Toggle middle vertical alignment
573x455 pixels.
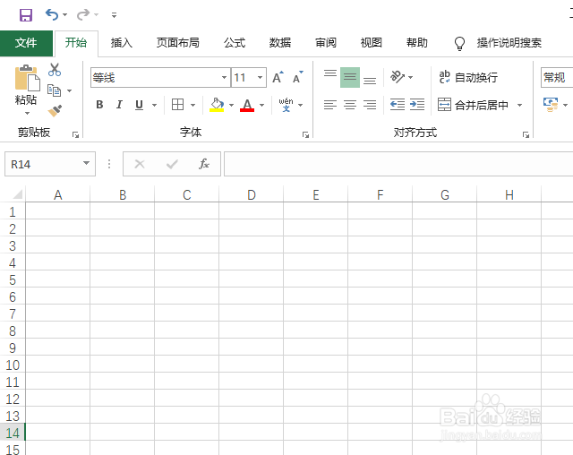coord(350,78)
